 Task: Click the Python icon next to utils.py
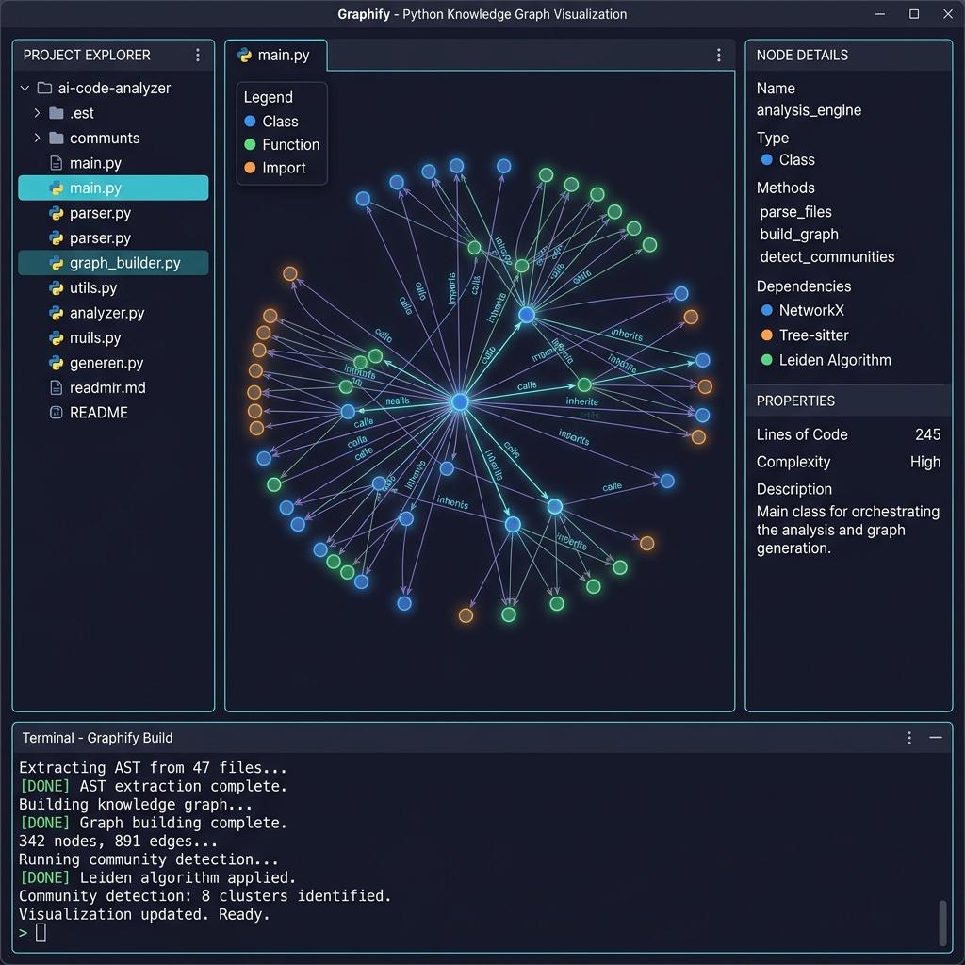click(x=56, y=288)
